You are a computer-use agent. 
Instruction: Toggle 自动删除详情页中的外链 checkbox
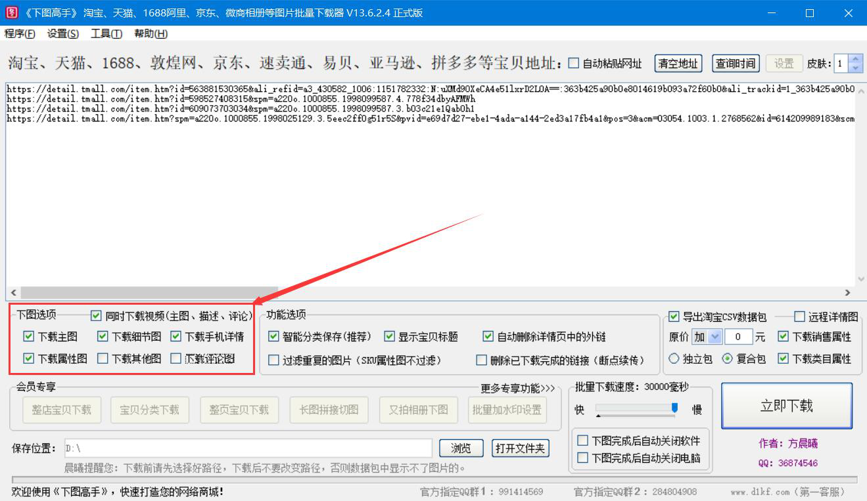click(x=488, y=336)
